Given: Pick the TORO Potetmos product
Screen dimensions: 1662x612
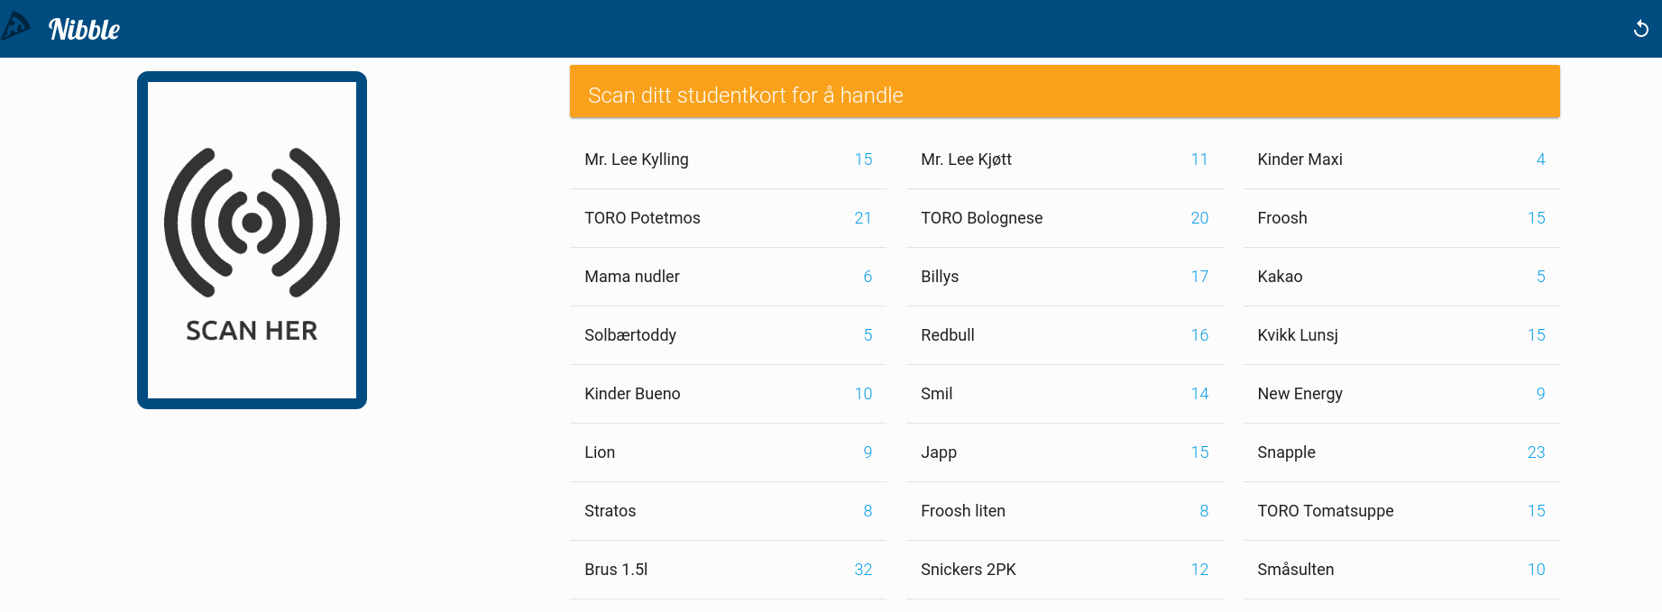Looking at the screenshot, I should (x=728, y=218).
